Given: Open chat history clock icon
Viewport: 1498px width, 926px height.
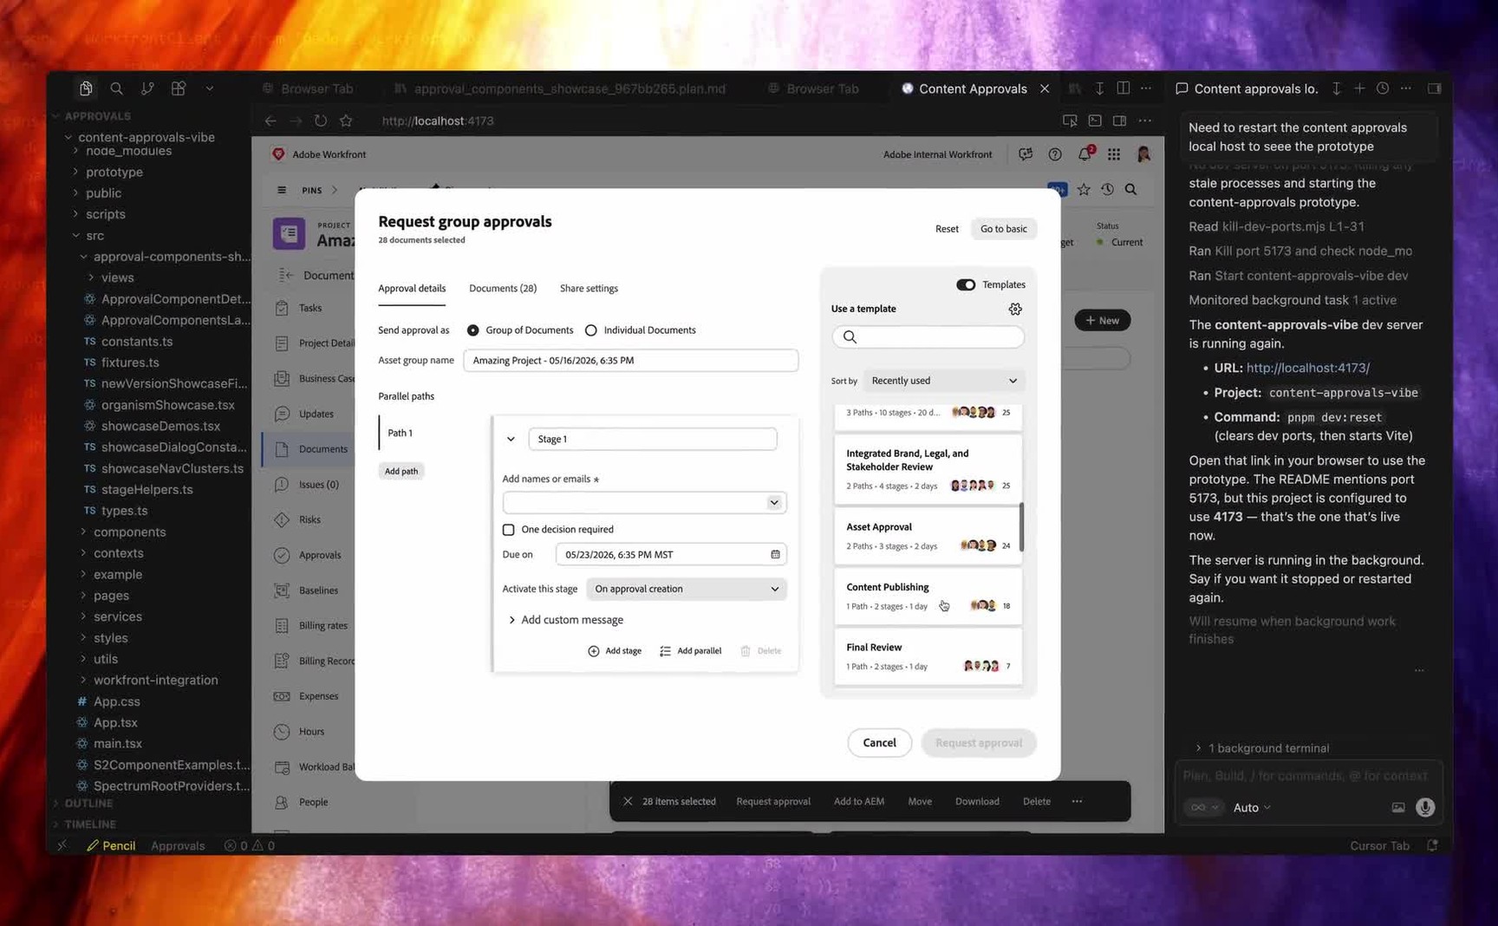Looking at the screenshot, I should click(x=1383, y=88).
